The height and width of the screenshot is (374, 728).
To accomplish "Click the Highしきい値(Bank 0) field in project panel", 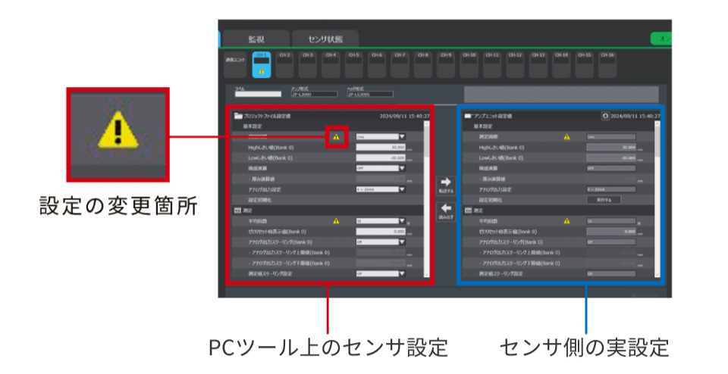I will point(380,148).
